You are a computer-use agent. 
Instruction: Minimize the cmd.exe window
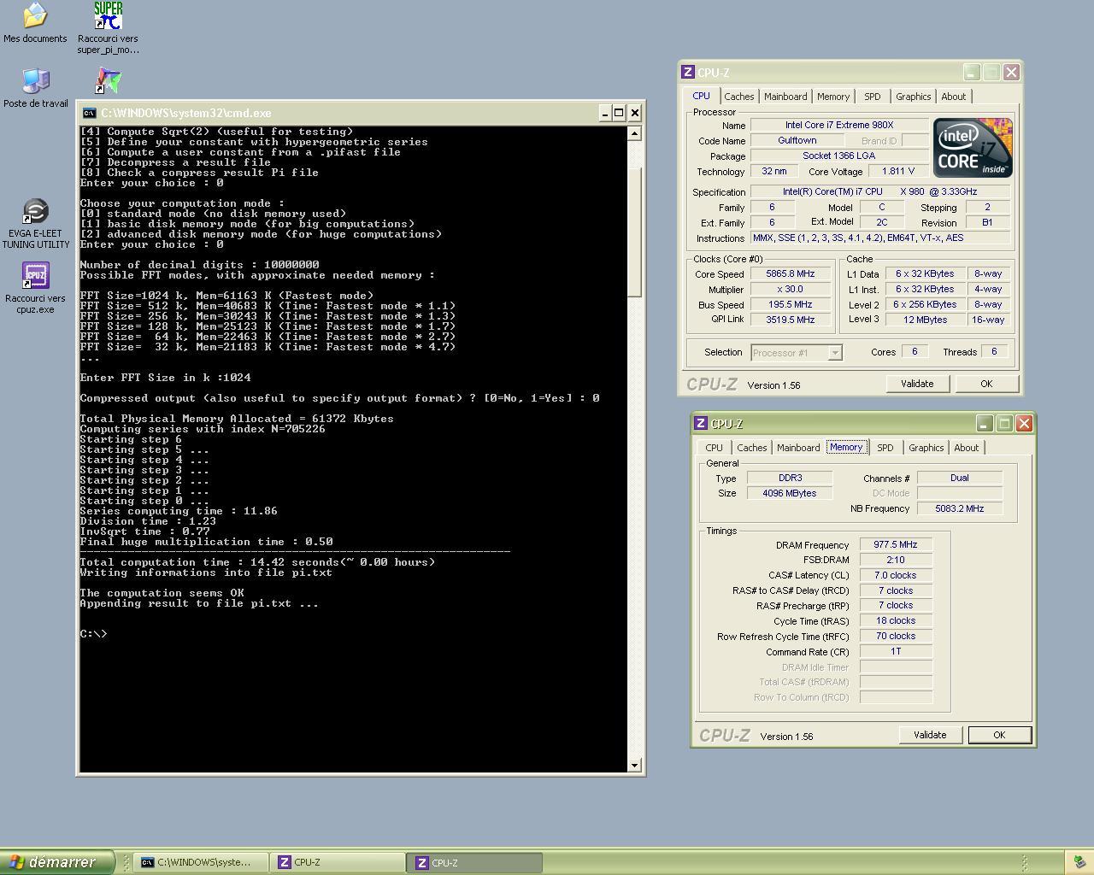pos(604,113)
